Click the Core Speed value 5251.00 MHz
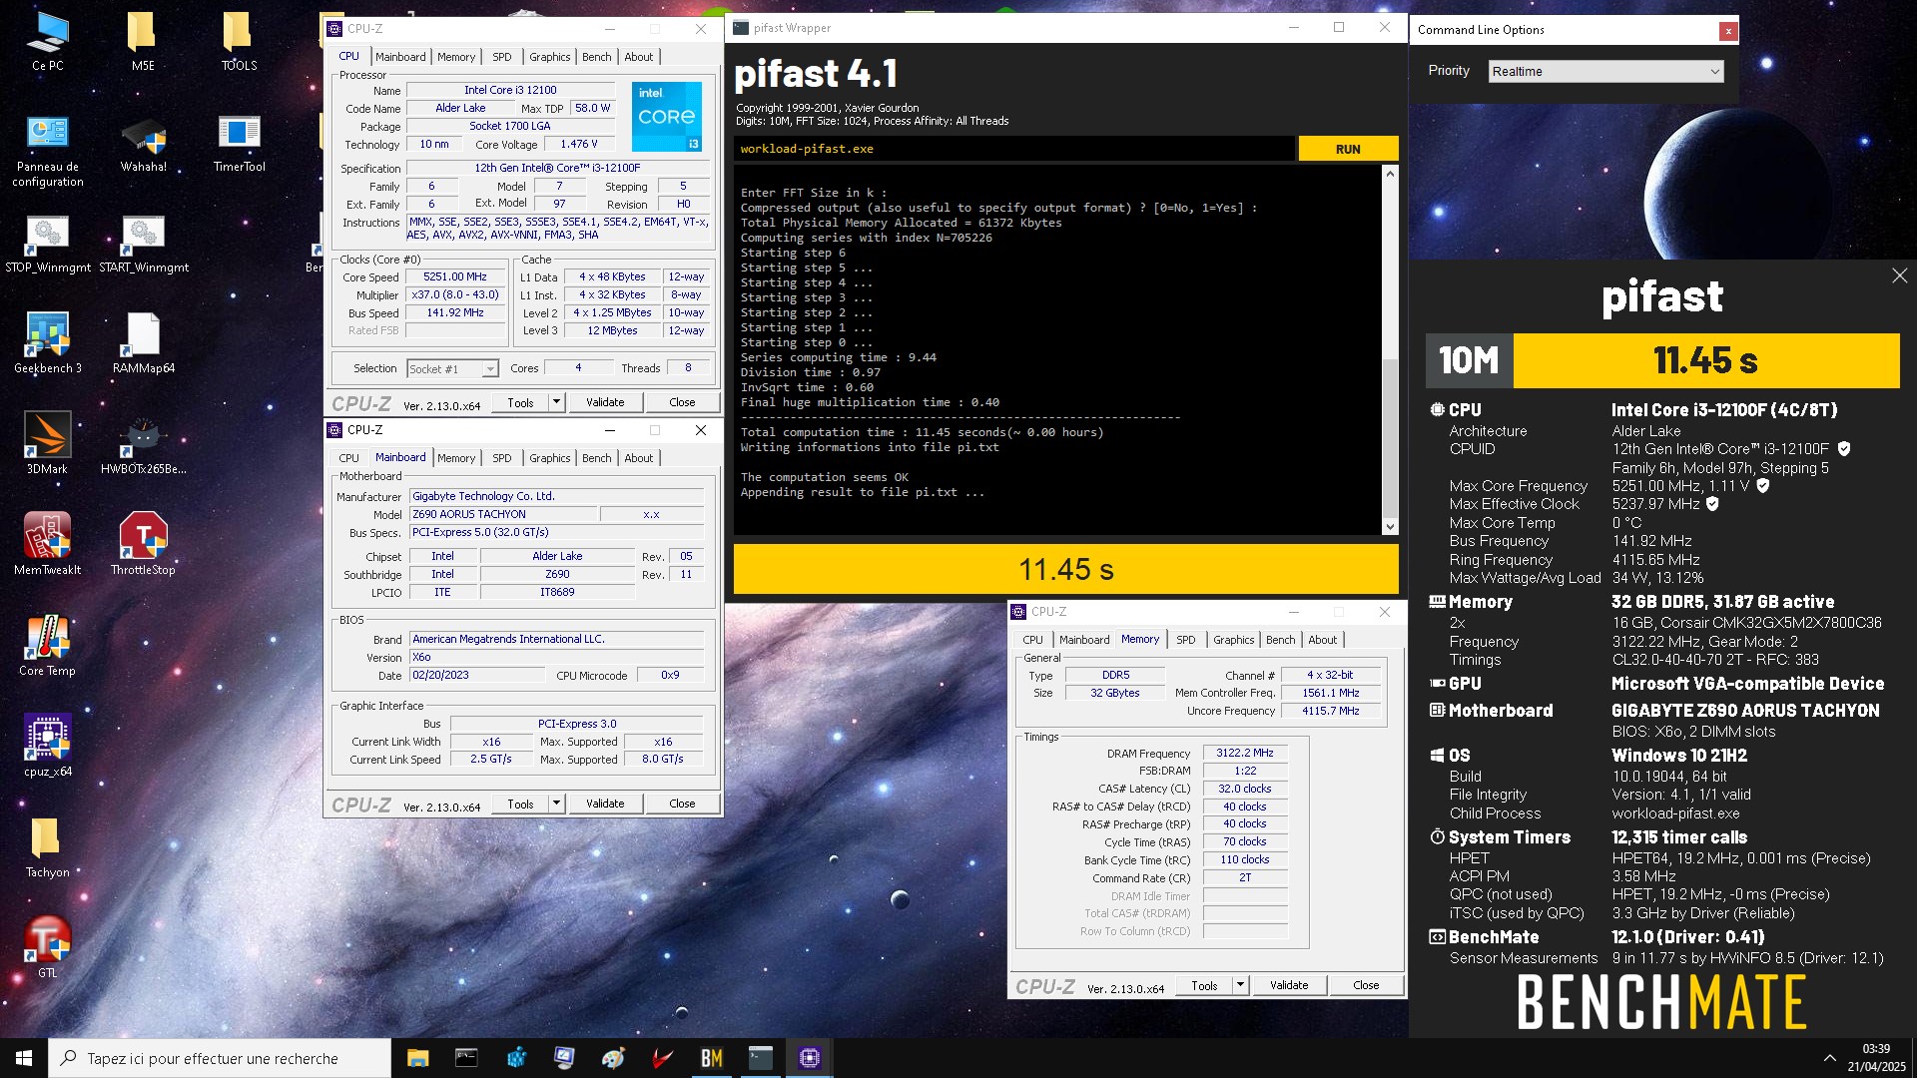1917x1078 pixels. (454, 277)
